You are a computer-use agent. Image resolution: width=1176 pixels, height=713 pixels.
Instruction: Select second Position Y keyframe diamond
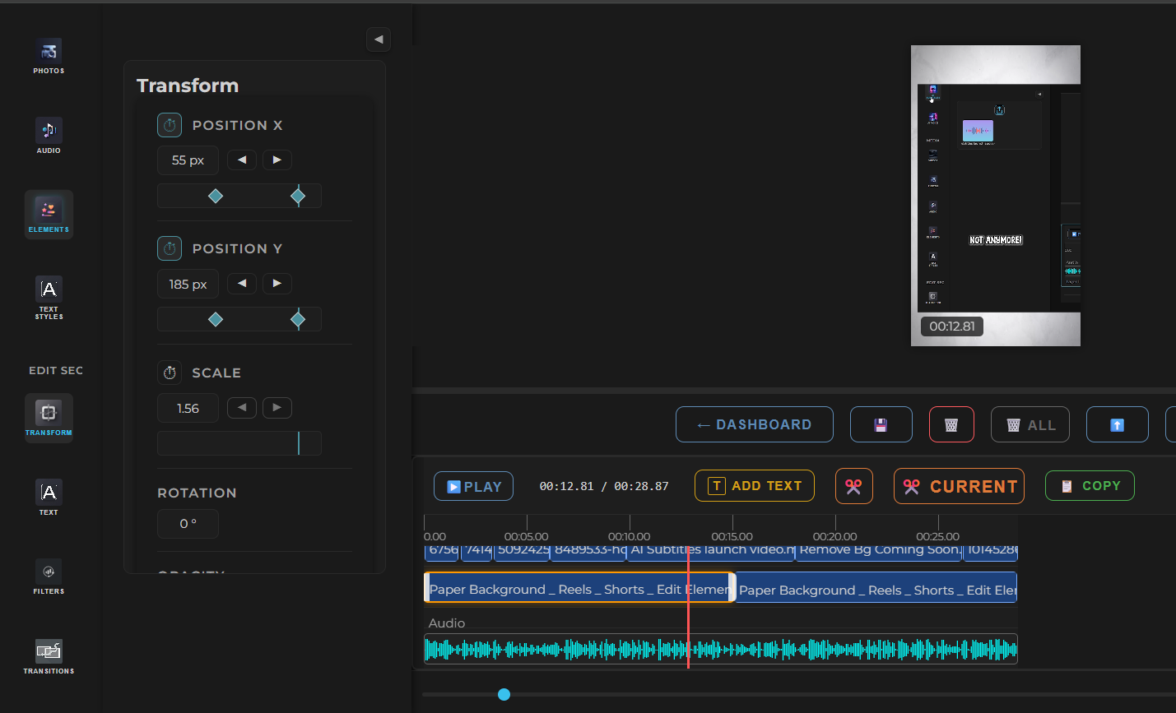click(298, 319)
